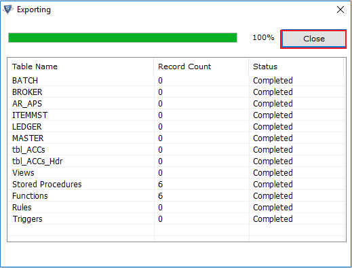This screenshot has height=268, width=352.
Task: Select the AR_APS table row
Action: (176, 104)
